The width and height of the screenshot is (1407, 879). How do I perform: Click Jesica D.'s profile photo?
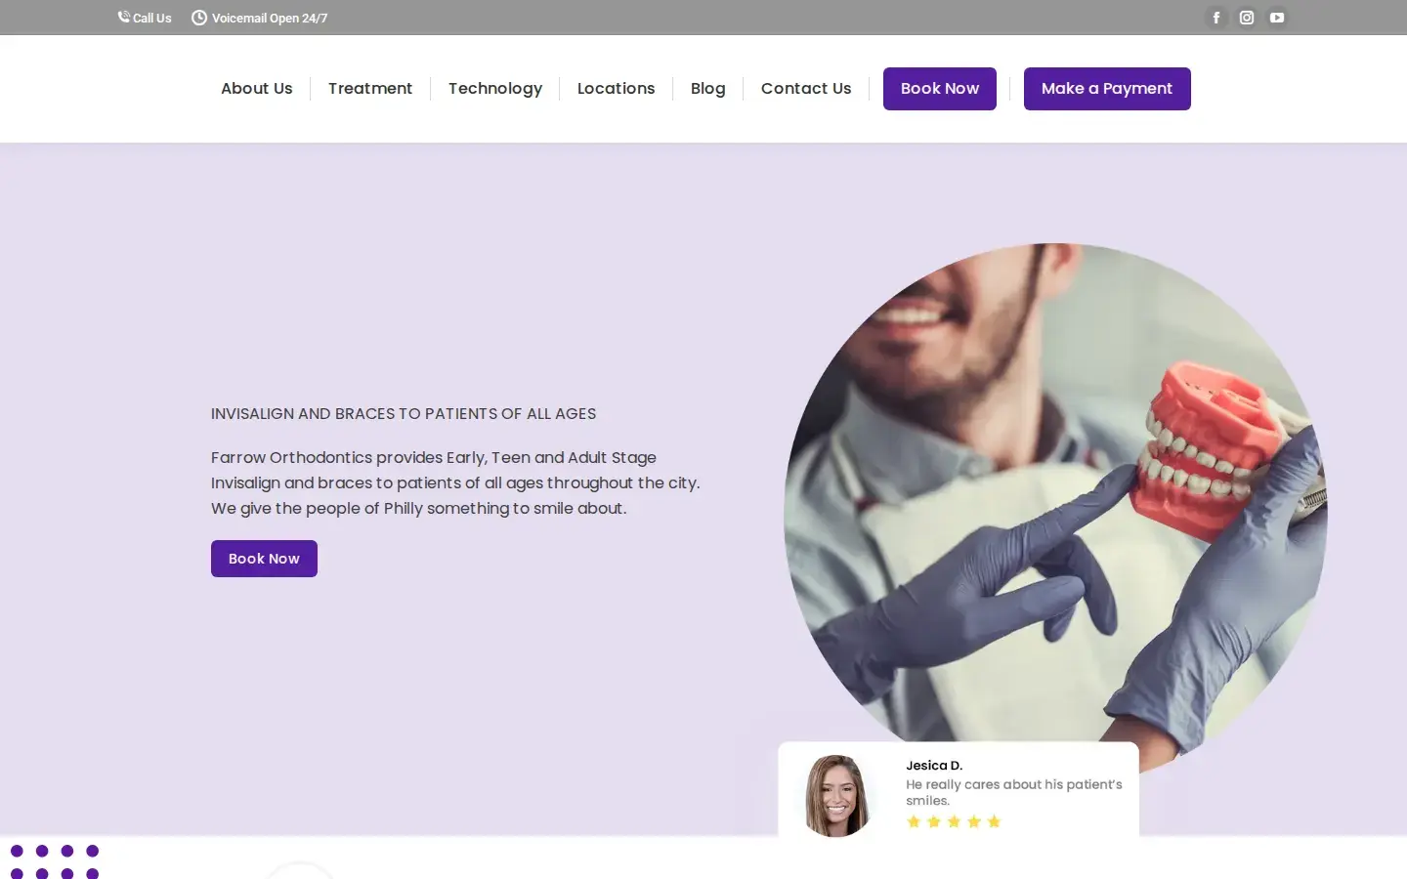tap(836, 795)
